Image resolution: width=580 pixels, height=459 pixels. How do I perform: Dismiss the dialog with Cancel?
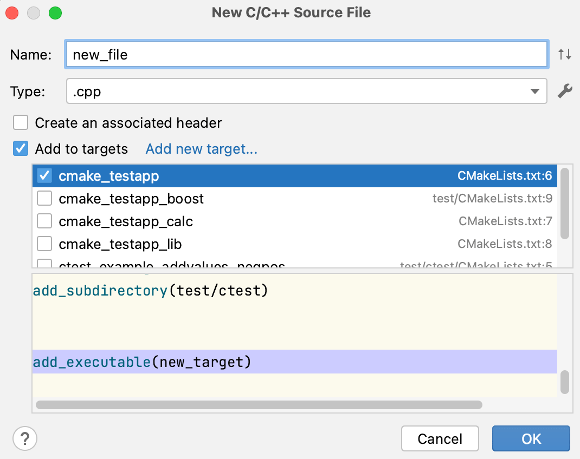coord(440,438)
